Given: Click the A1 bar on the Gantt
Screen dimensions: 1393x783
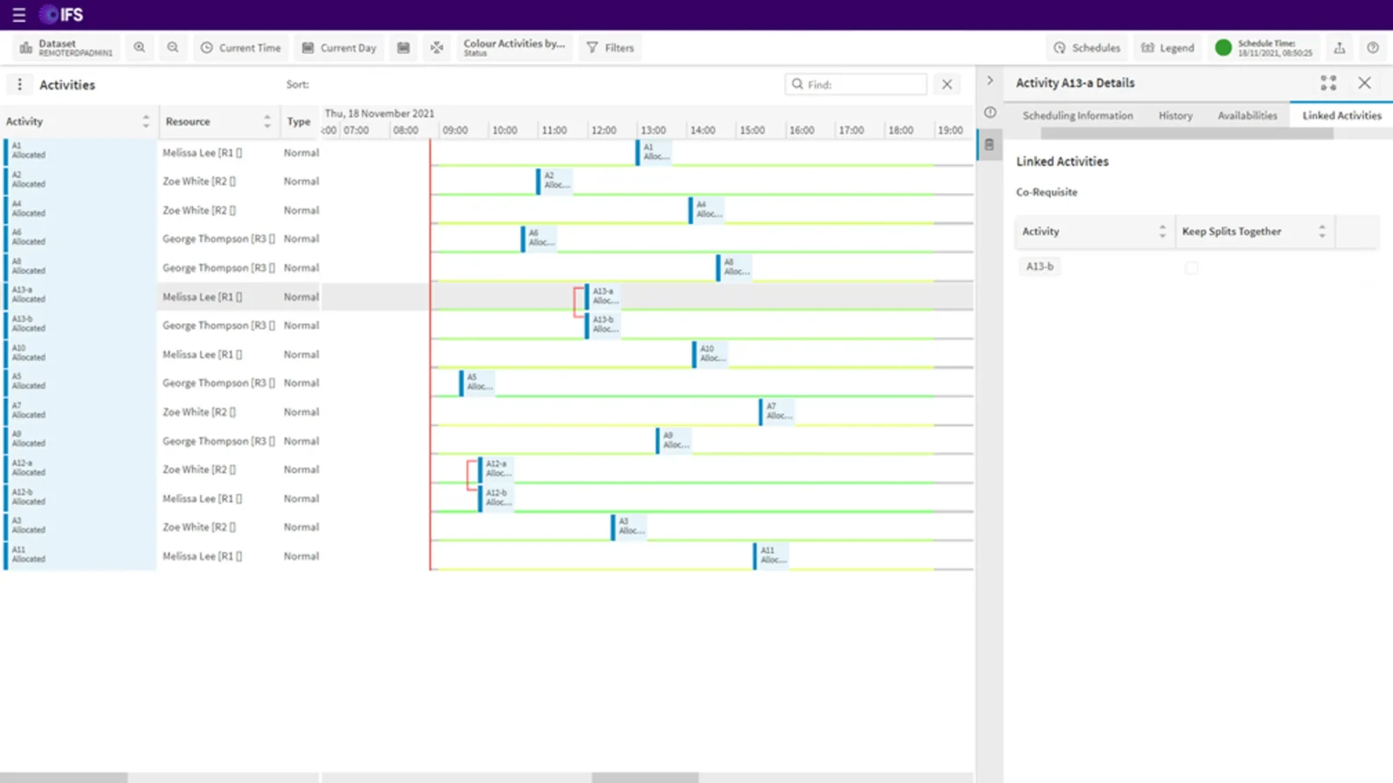Looking at the screenshot, I should pos(654,152).
